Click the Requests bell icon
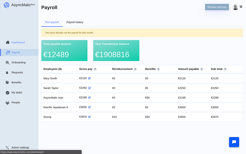Screen dimensions: 246x154 pos(7,73)
